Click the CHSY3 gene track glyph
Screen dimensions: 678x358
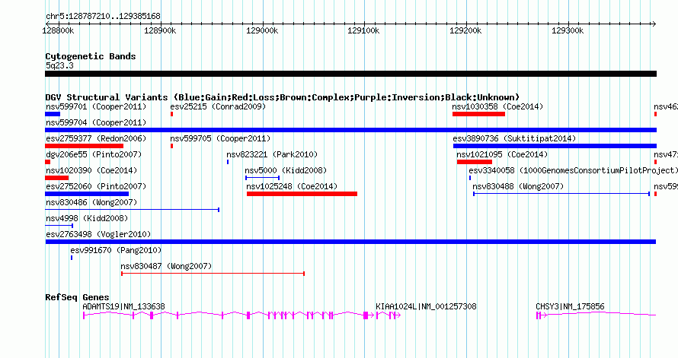[x=596, y=315]
